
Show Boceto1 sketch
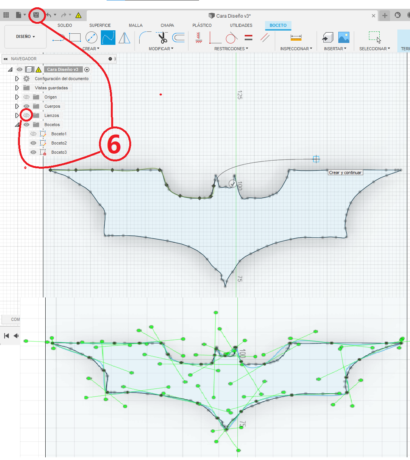coord(33,134)
